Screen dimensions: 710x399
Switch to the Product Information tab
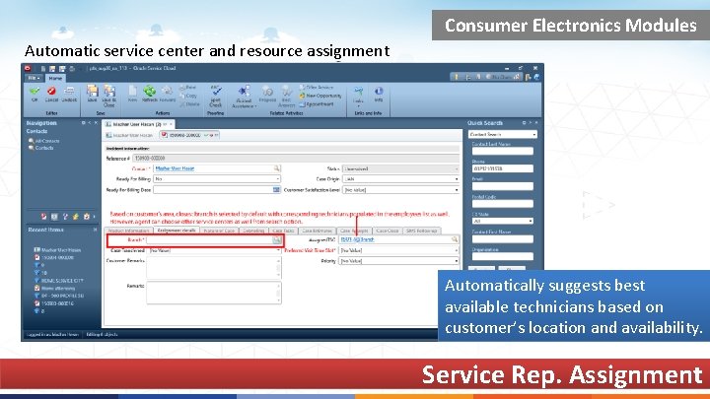(128, 231)
